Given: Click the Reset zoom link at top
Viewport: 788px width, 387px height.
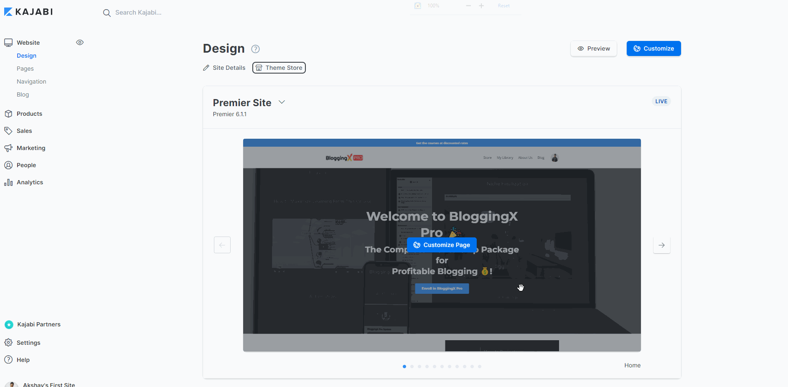Looking at the screenshot, I should (503, 6).
